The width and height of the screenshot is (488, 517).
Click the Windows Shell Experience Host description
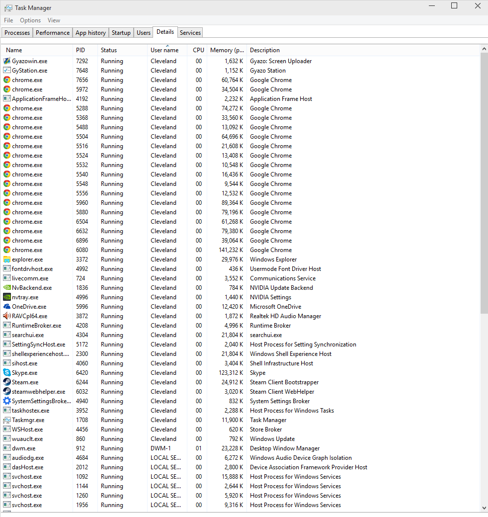291,354
